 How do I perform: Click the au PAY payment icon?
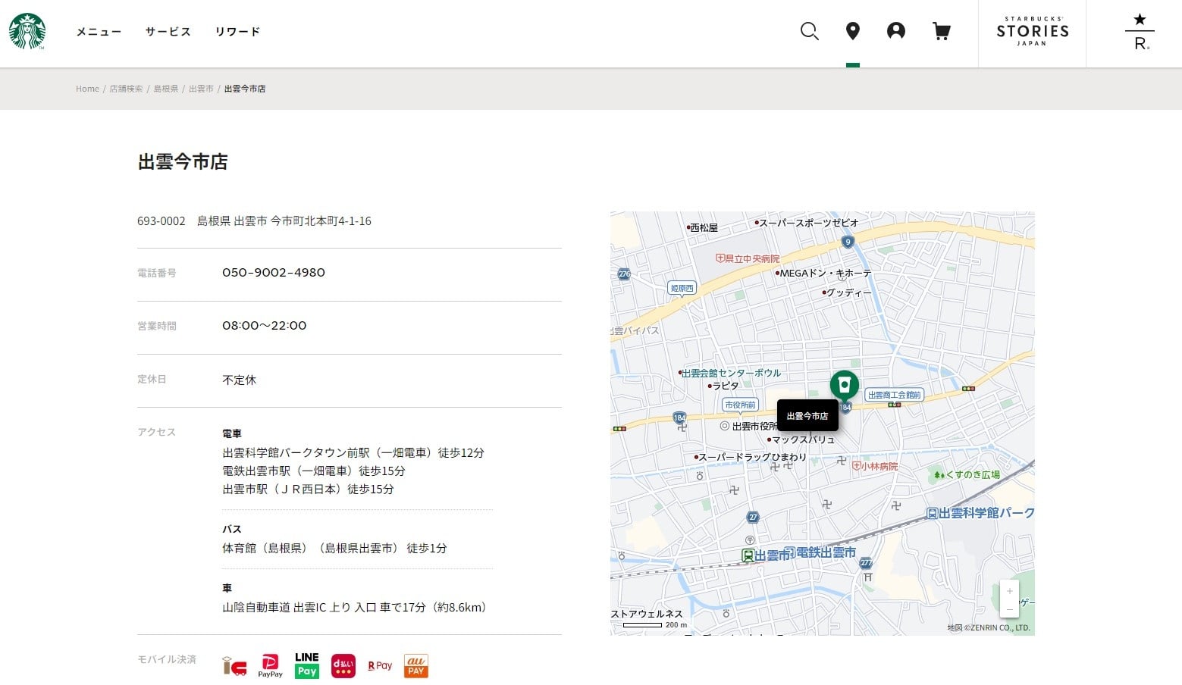coord(416,666)
